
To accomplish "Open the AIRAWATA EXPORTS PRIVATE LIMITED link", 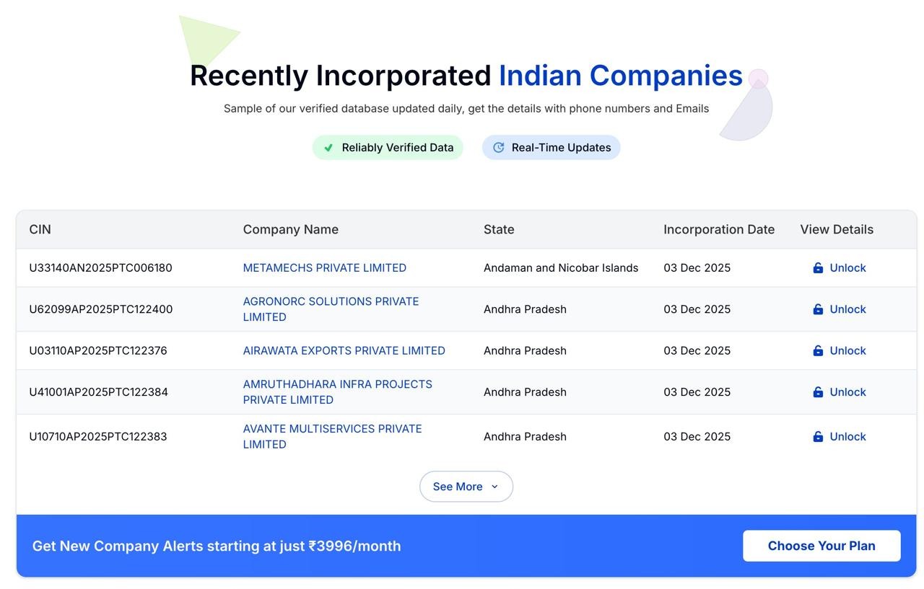I will [344, 351].
